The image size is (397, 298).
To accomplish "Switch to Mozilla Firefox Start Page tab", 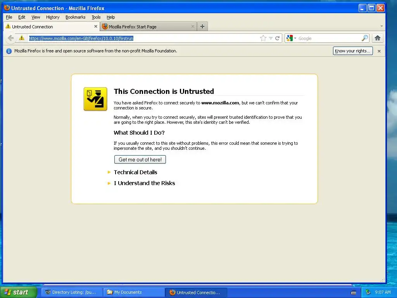I will point(148,26).
